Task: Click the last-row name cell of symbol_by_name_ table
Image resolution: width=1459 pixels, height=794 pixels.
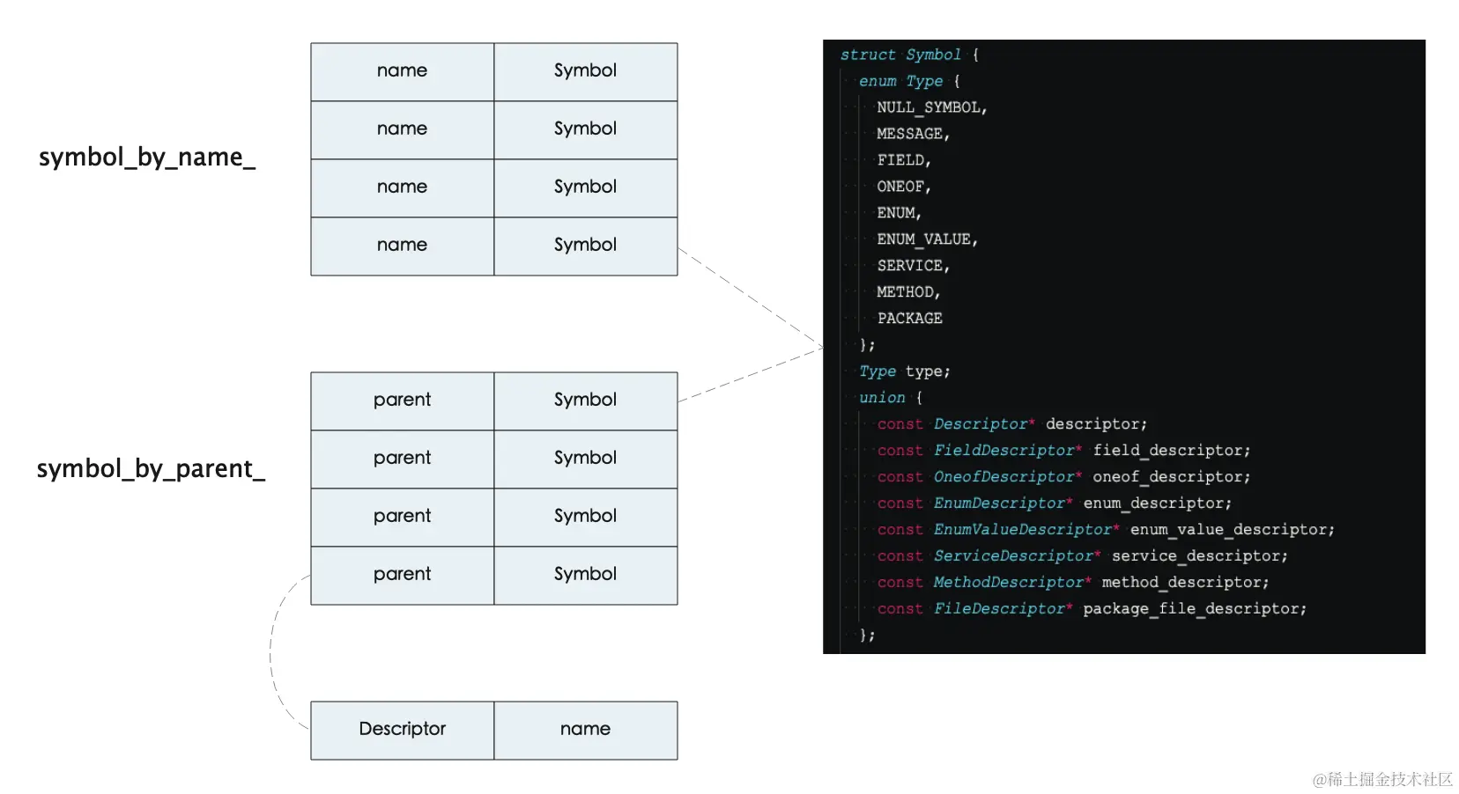Action: coord(403,246)
